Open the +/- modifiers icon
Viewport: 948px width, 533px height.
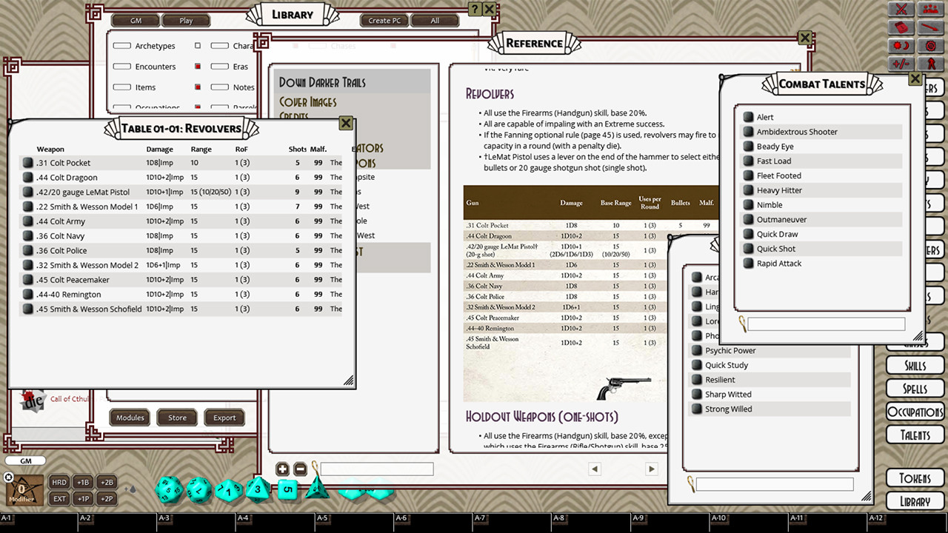click(900, 64)
